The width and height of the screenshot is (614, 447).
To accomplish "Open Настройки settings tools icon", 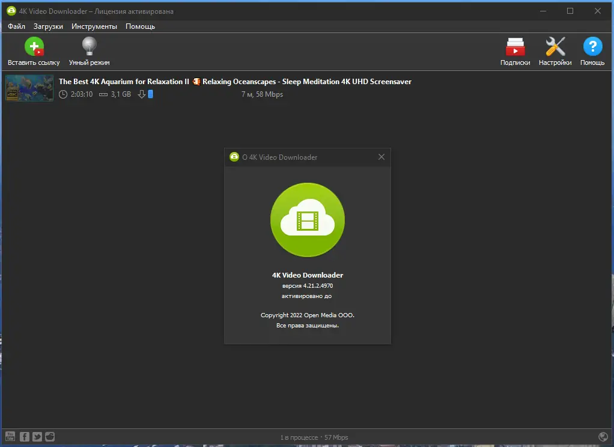I will [555, 47].
